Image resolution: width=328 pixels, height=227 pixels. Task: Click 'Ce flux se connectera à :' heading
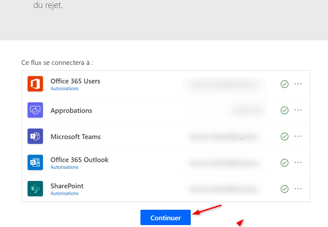click(x=57, y=63)
